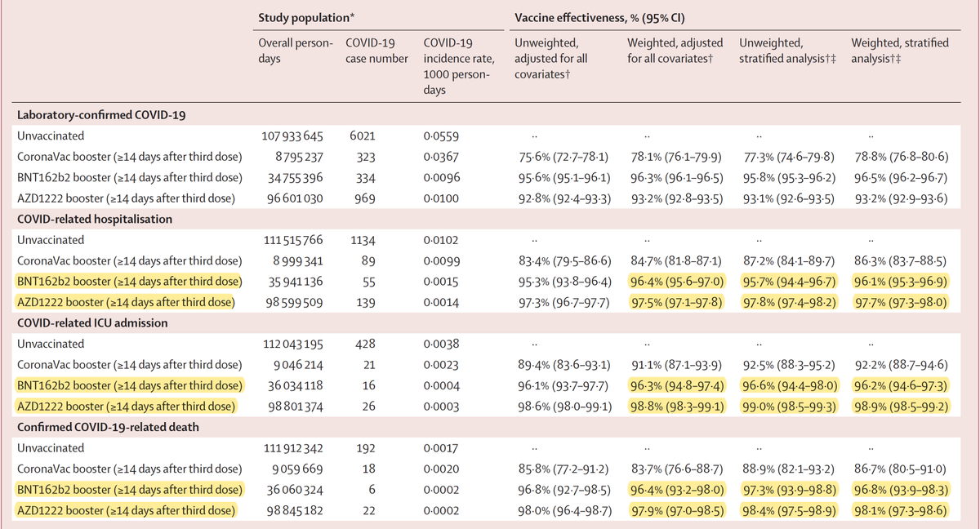
Task: Select the highlighted cell '99·0% (98·5–99·3)'
Action: tap(787, 406)
